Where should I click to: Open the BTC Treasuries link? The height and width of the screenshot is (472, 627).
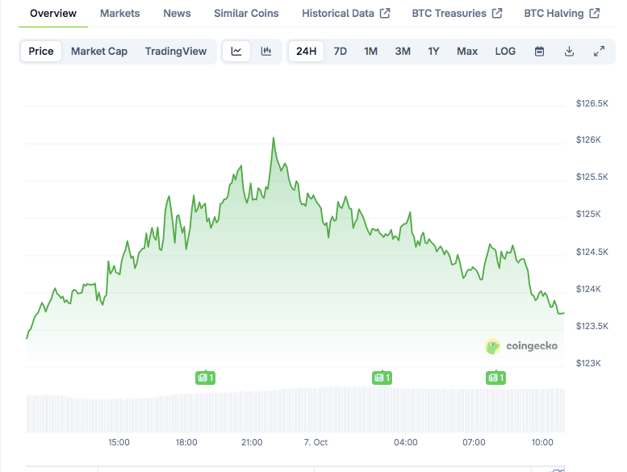point(457,14)
